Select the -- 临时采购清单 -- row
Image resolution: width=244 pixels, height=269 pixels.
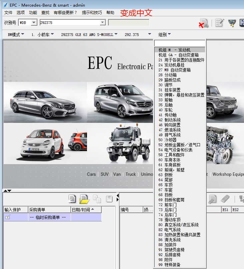pyautogui.click(x=53, y=217)
